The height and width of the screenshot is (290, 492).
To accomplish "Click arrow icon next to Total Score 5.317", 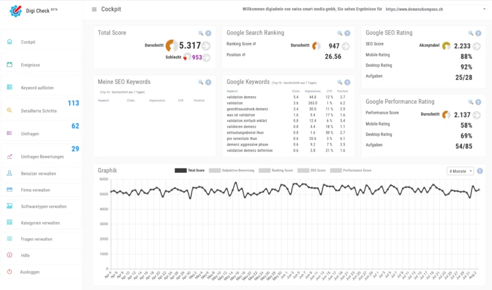I will (206, 46).
